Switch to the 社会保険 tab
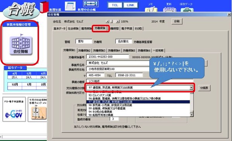 click(x=73, y=28)
